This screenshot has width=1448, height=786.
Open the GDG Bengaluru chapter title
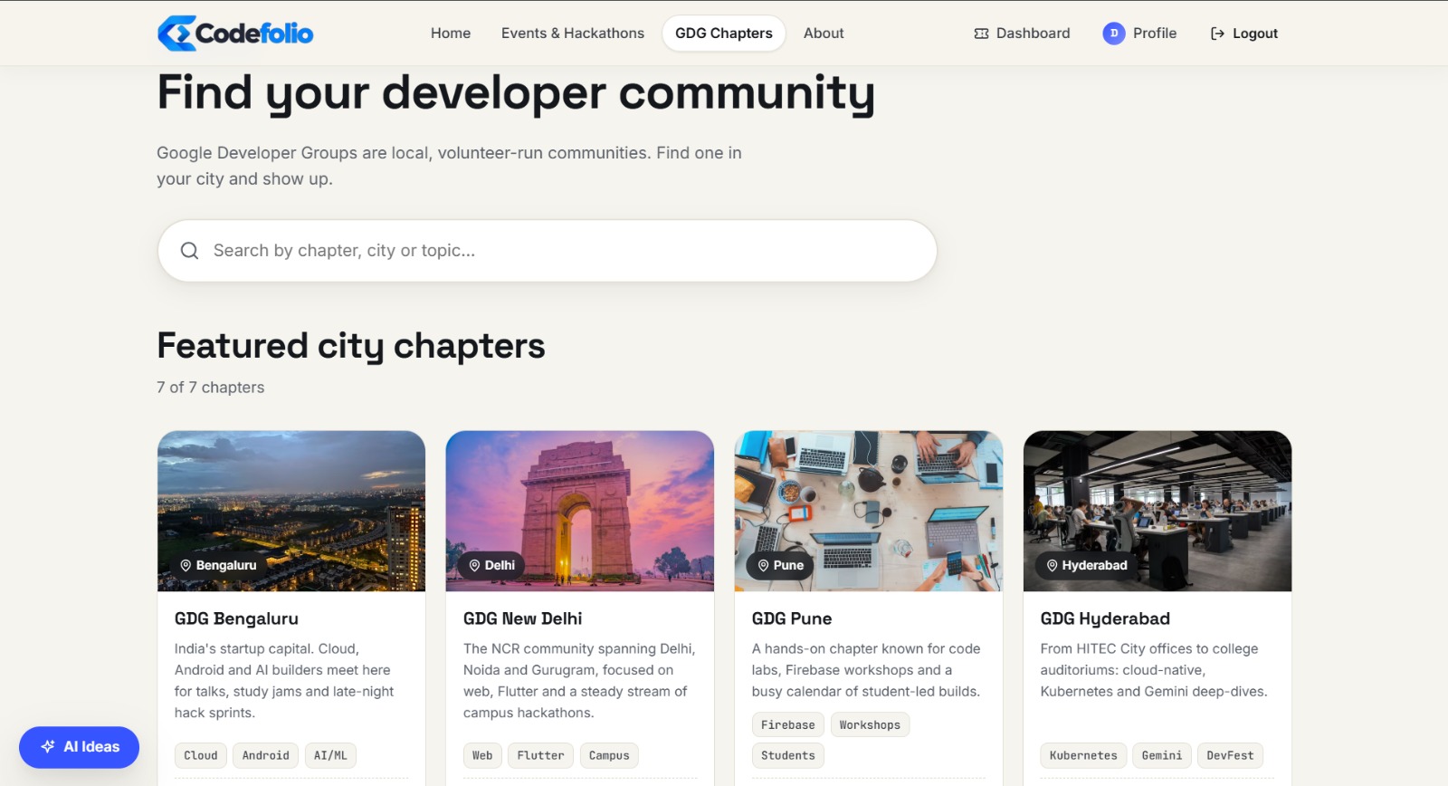click(236, 618)
